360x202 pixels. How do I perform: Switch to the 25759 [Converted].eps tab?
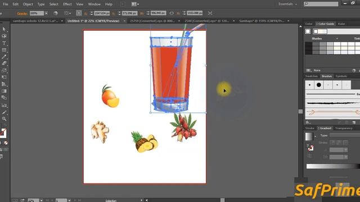pyautogui.click(x=152, y=21)
